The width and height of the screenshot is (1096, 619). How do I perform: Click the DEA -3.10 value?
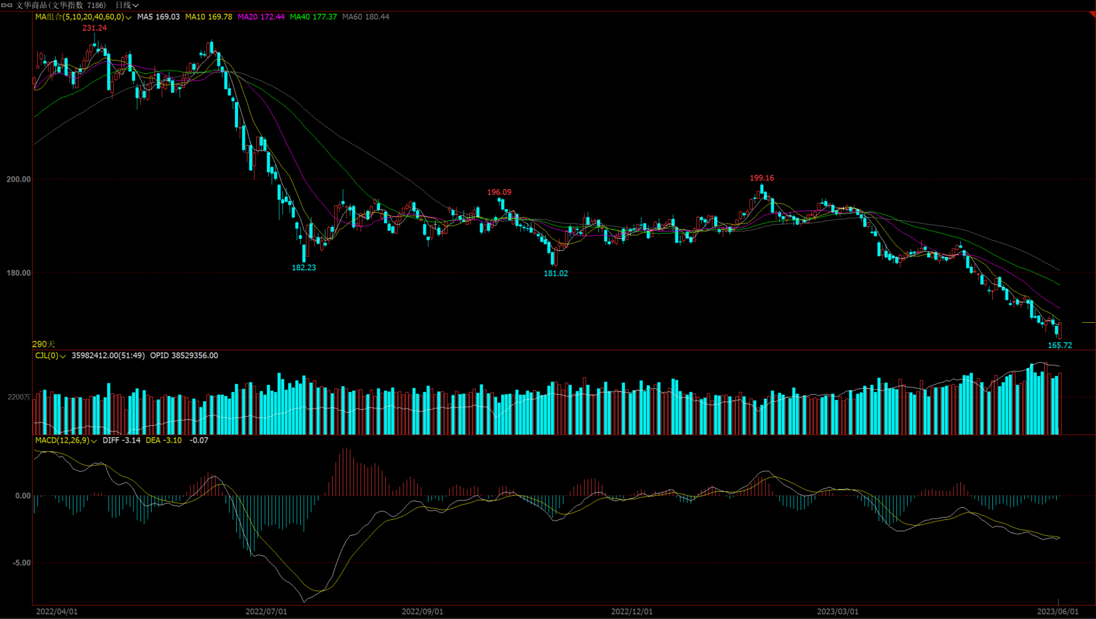[164, 440]
